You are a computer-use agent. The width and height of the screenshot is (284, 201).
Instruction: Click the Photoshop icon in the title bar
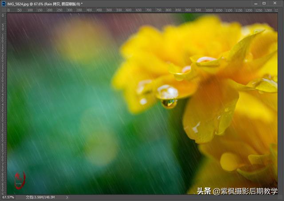(x=3, y=3)
